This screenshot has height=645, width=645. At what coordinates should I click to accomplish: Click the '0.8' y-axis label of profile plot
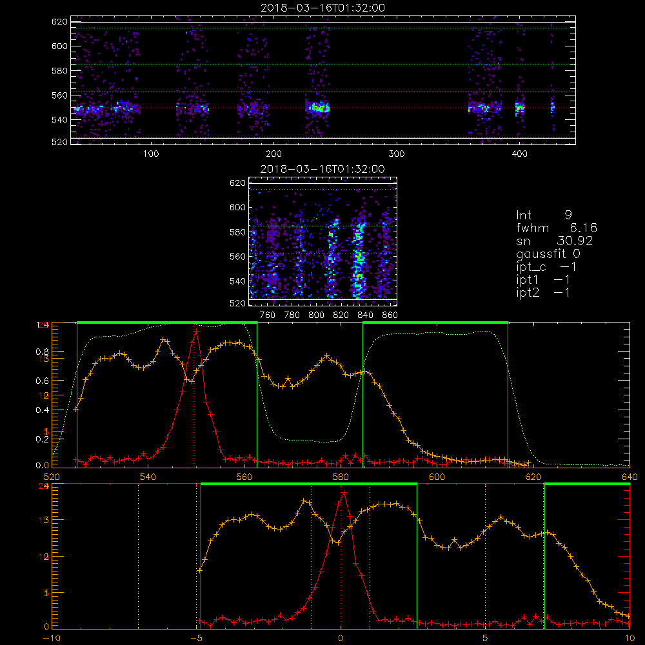coord(43,352)
